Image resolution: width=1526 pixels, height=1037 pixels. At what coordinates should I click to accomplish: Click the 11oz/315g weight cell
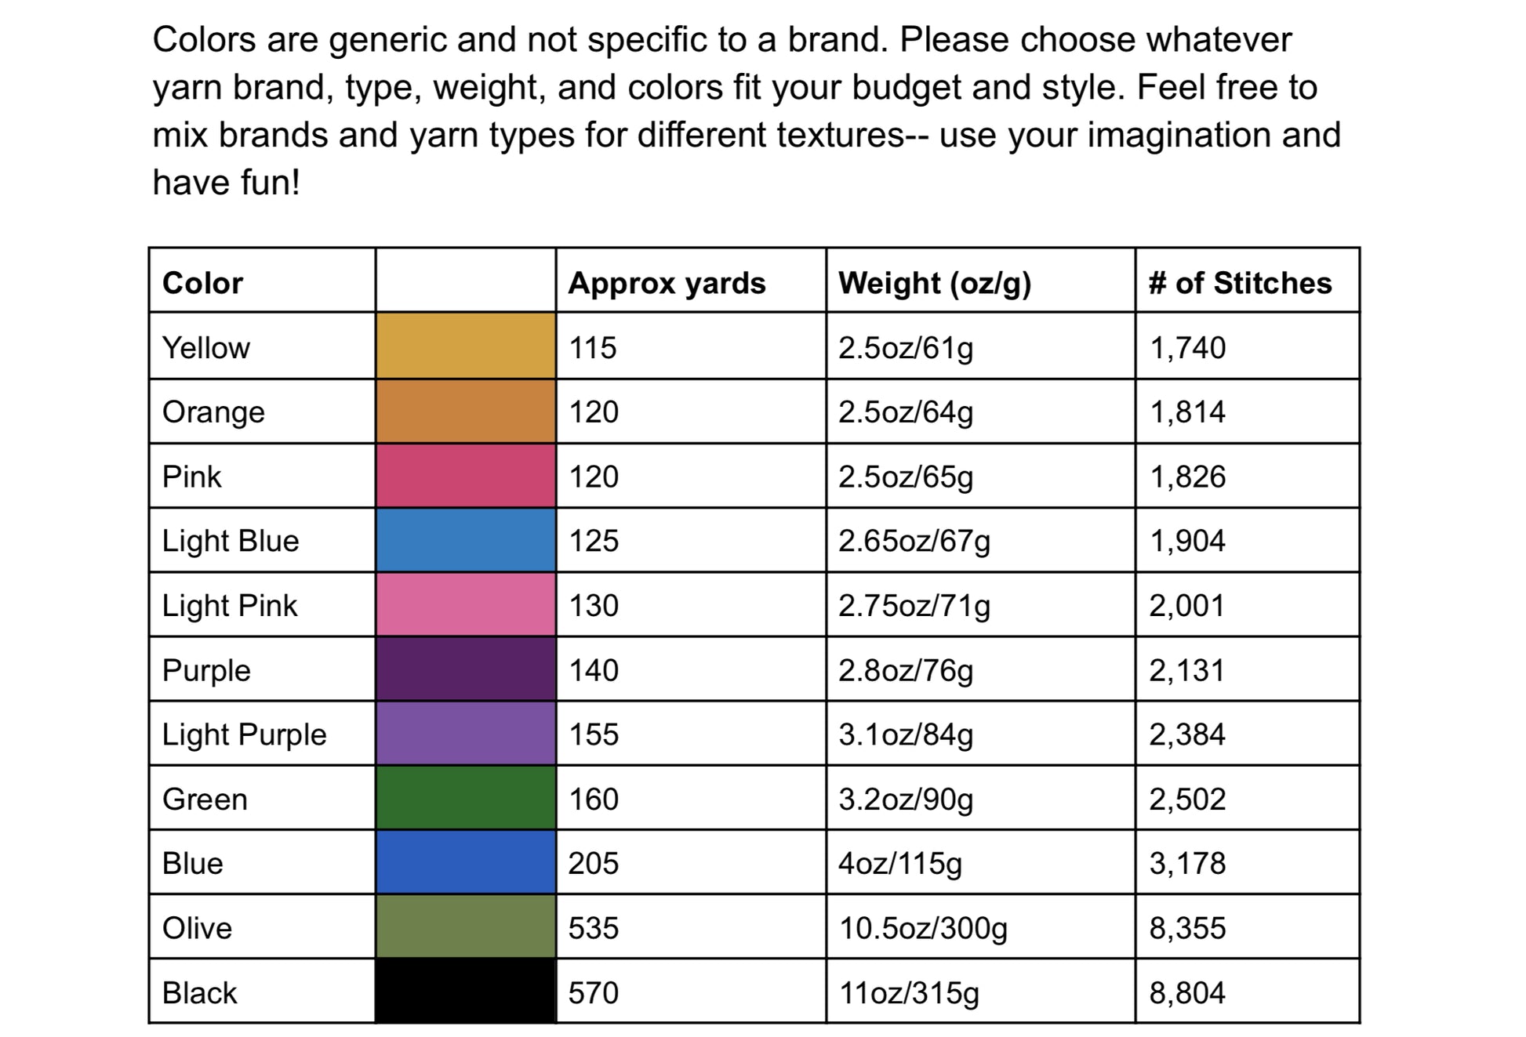coord(909,993)
